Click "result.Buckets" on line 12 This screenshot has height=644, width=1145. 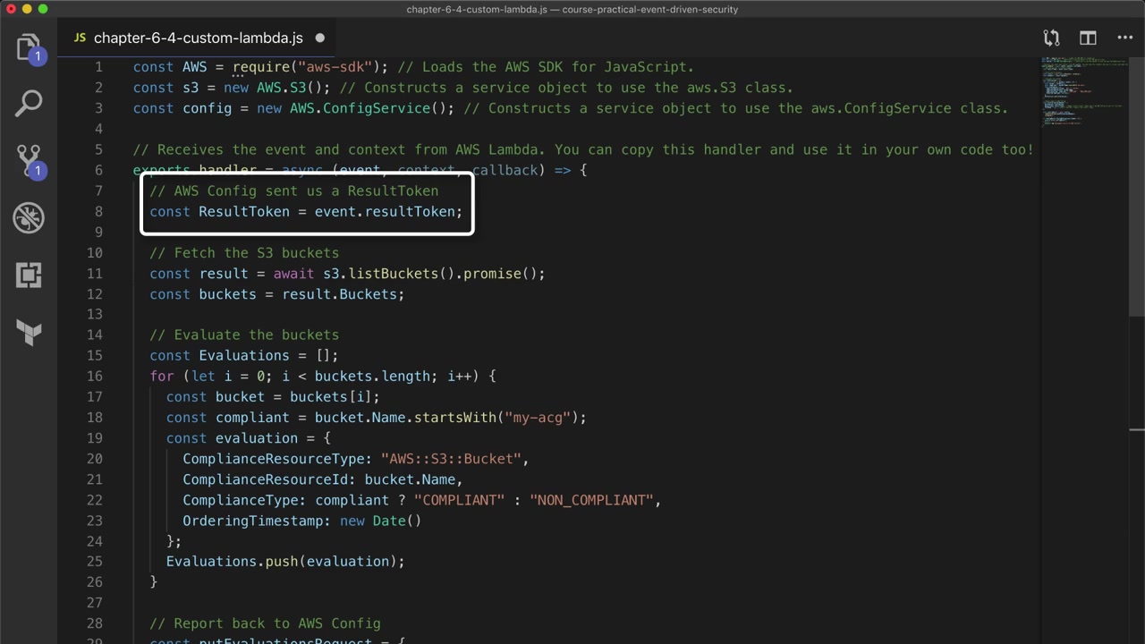click(x=340, y=294)
